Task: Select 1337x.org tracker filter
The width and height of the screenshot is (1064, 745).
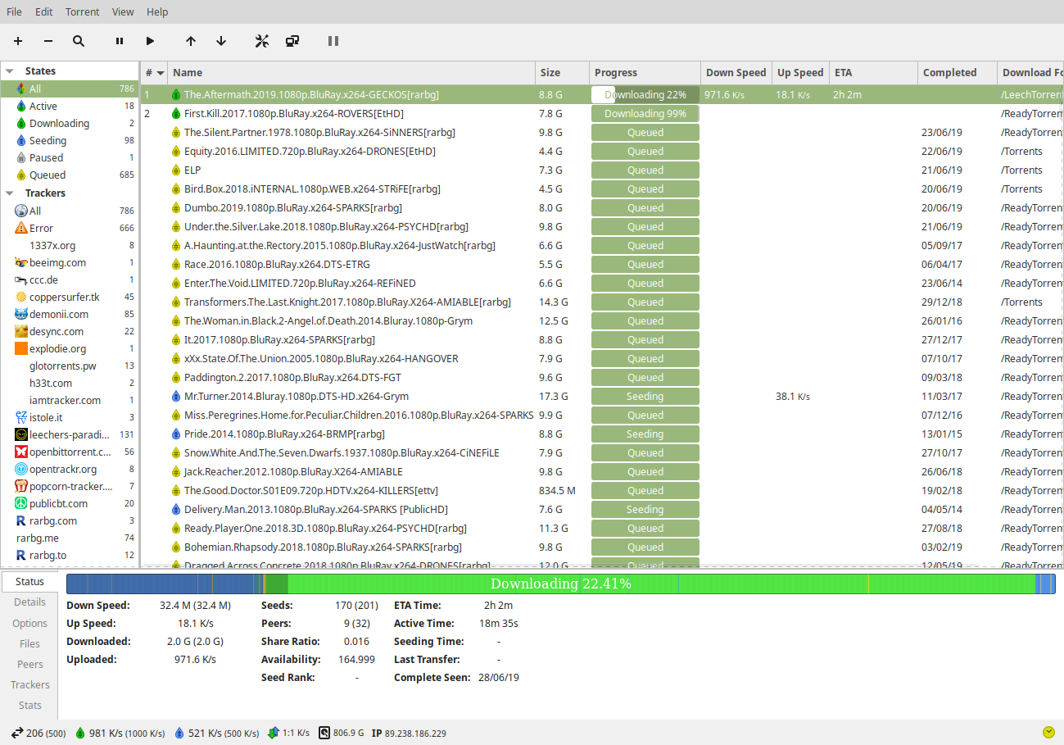Action: click(x=70, y=245)
